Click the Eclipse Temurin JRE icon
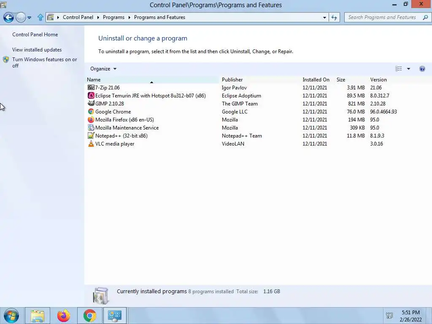 point(91,96)
